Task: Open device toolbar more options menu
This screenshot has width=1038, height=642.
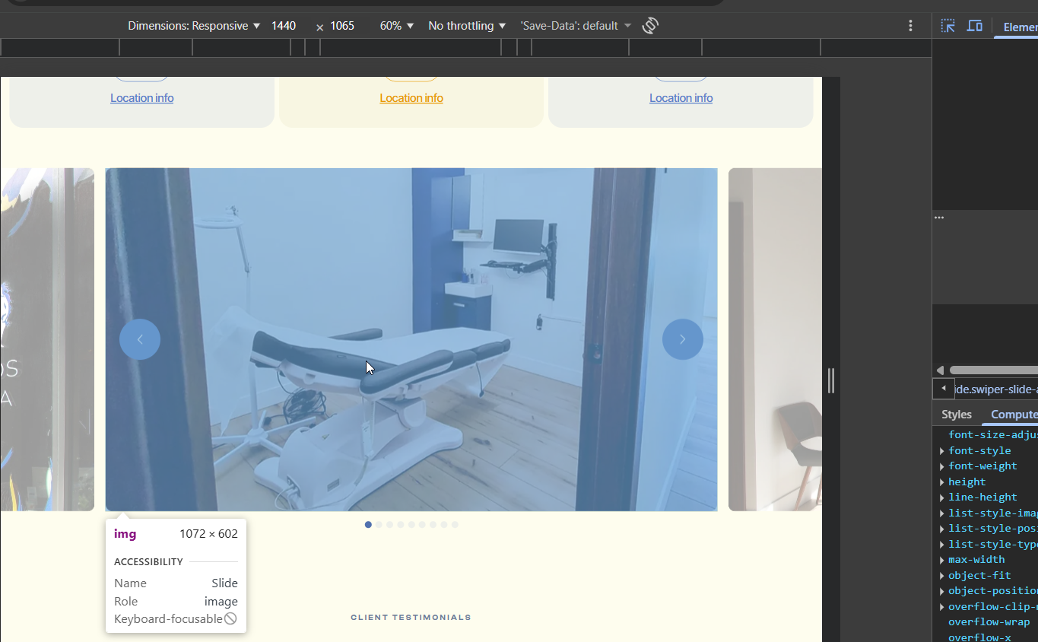Action: (x=910, y=26)
